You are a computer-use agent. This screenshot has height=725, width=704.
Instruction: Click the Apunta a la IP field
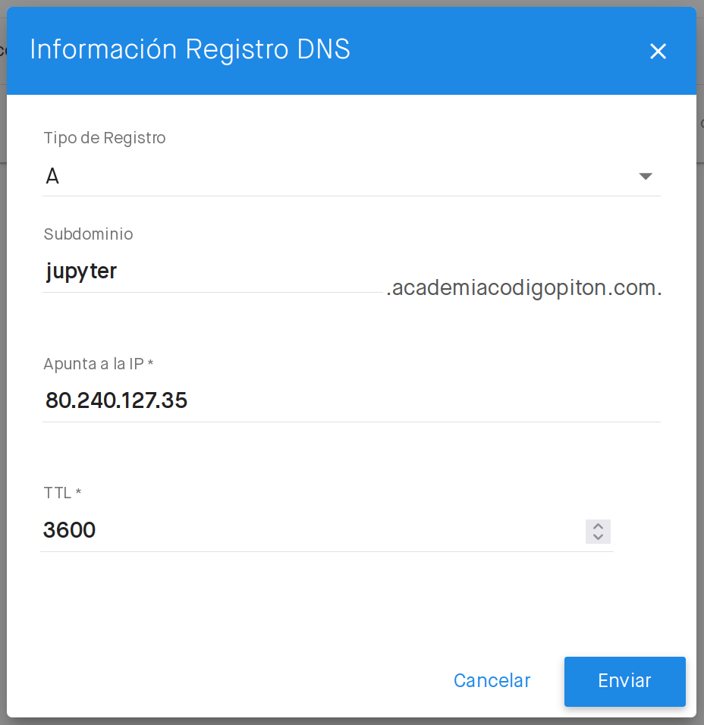point(351,400)
